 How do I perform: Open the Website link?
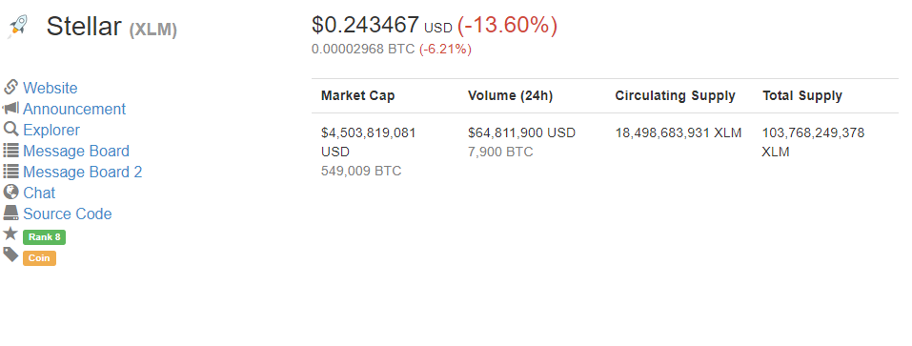(x=50, y=88)
